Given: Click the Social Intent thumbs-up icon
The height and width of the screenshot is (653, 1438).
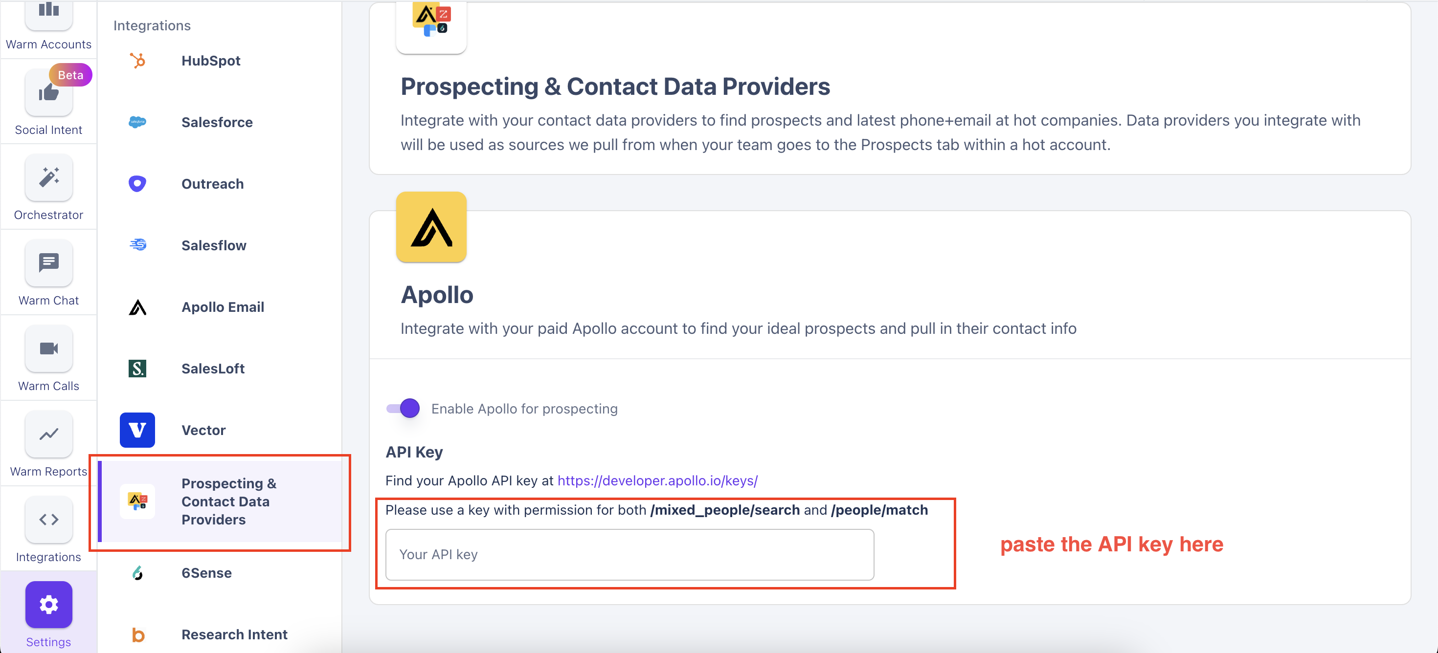Looking at the screenshot, I should click(48, 92).
